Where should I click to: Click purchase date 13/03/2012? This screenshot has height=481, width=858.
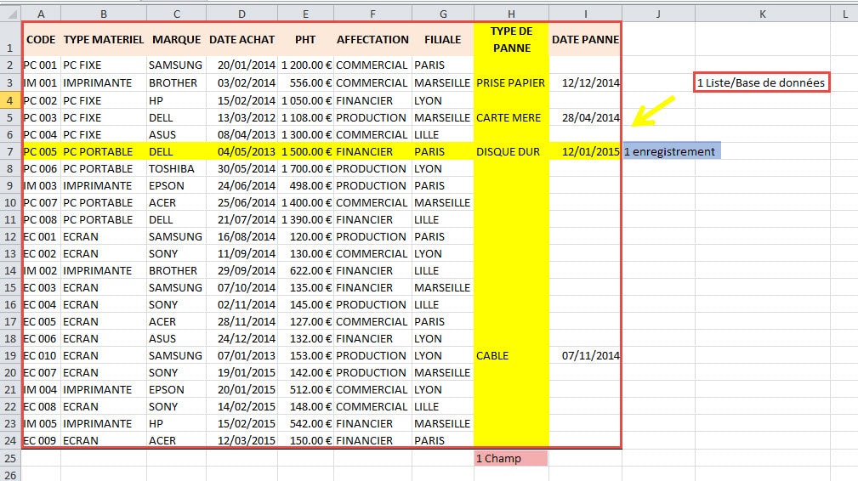(x=241, y=117)
